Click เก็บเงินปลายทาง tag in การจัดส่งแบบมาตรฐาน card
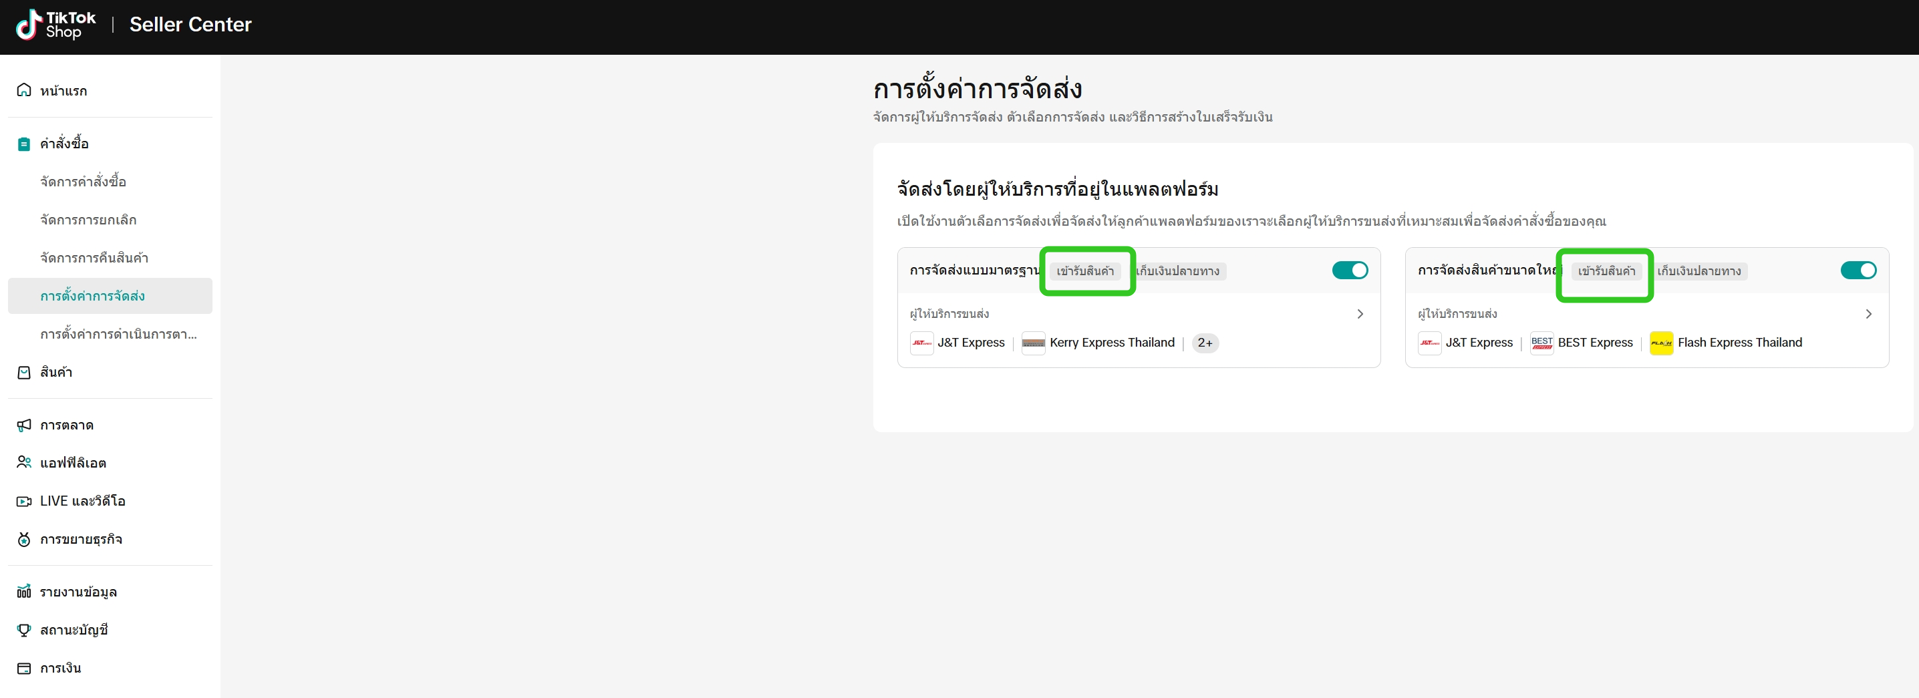This screenshot has width=1919, height=698. pyautogui.click(x=1178, y=271)
